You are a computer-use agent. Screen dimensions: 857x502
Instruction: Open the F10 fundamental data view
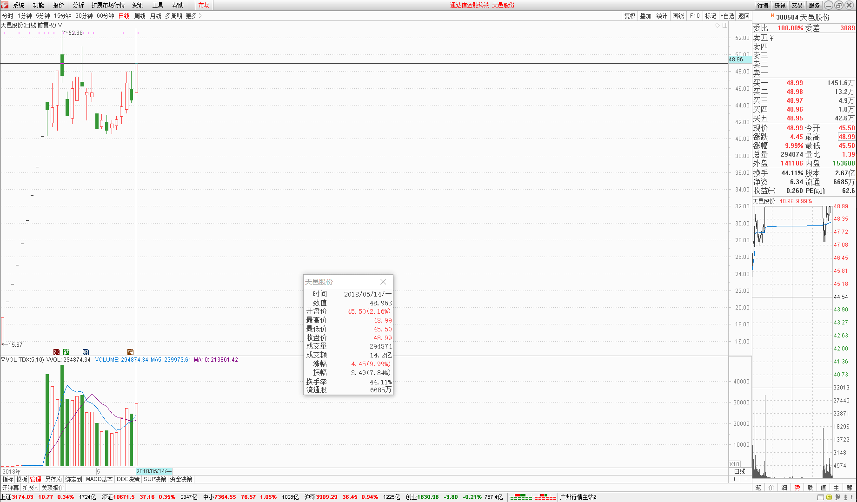click(694, 15)
